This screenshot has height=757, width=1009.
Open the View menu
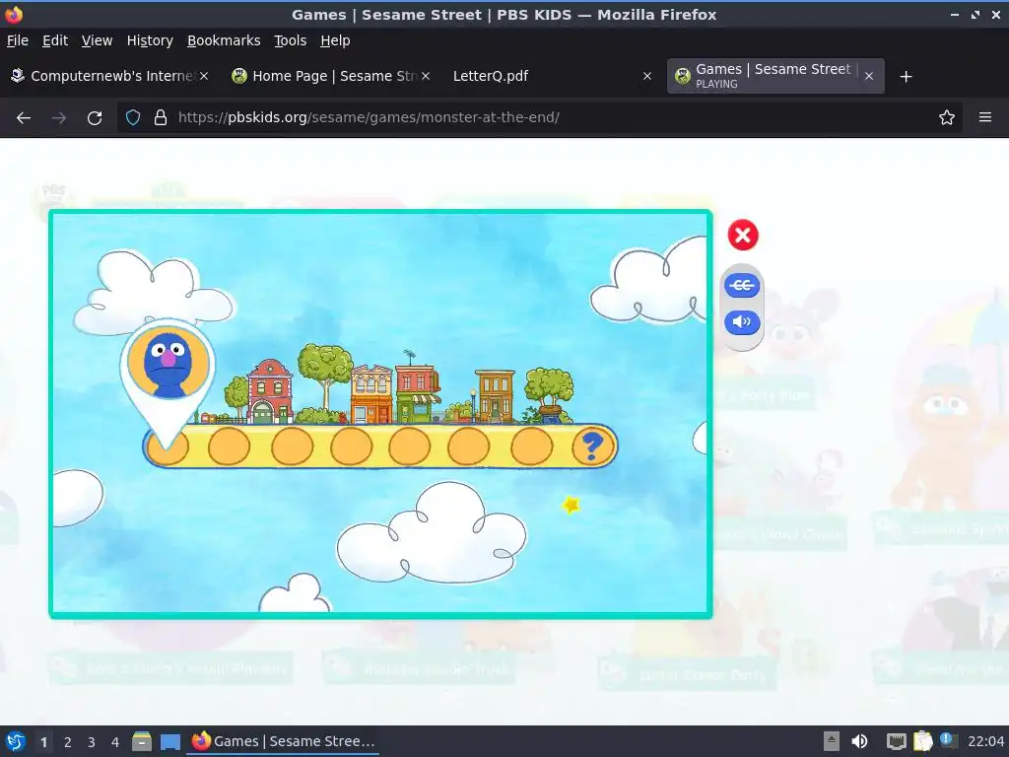[97, 40]
